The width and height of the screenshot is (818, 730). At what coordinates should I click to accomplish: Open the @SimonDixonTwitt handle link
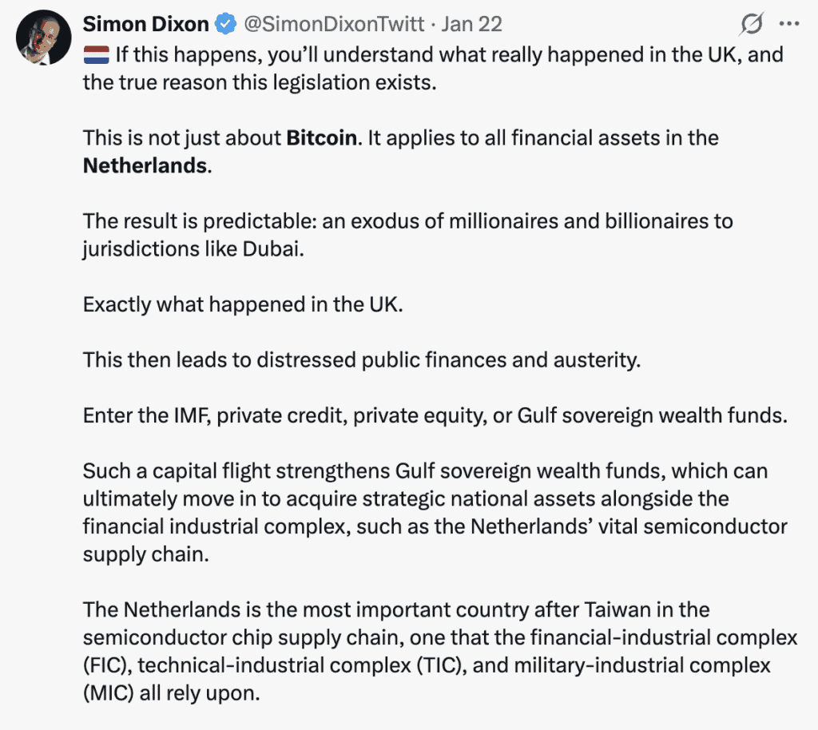pyautogui.click(x=333, y=25)
